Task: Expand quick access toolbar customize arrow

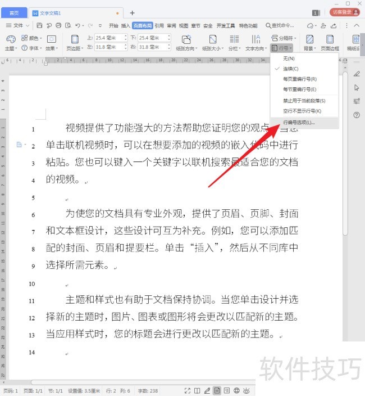Action: [100, 26]
